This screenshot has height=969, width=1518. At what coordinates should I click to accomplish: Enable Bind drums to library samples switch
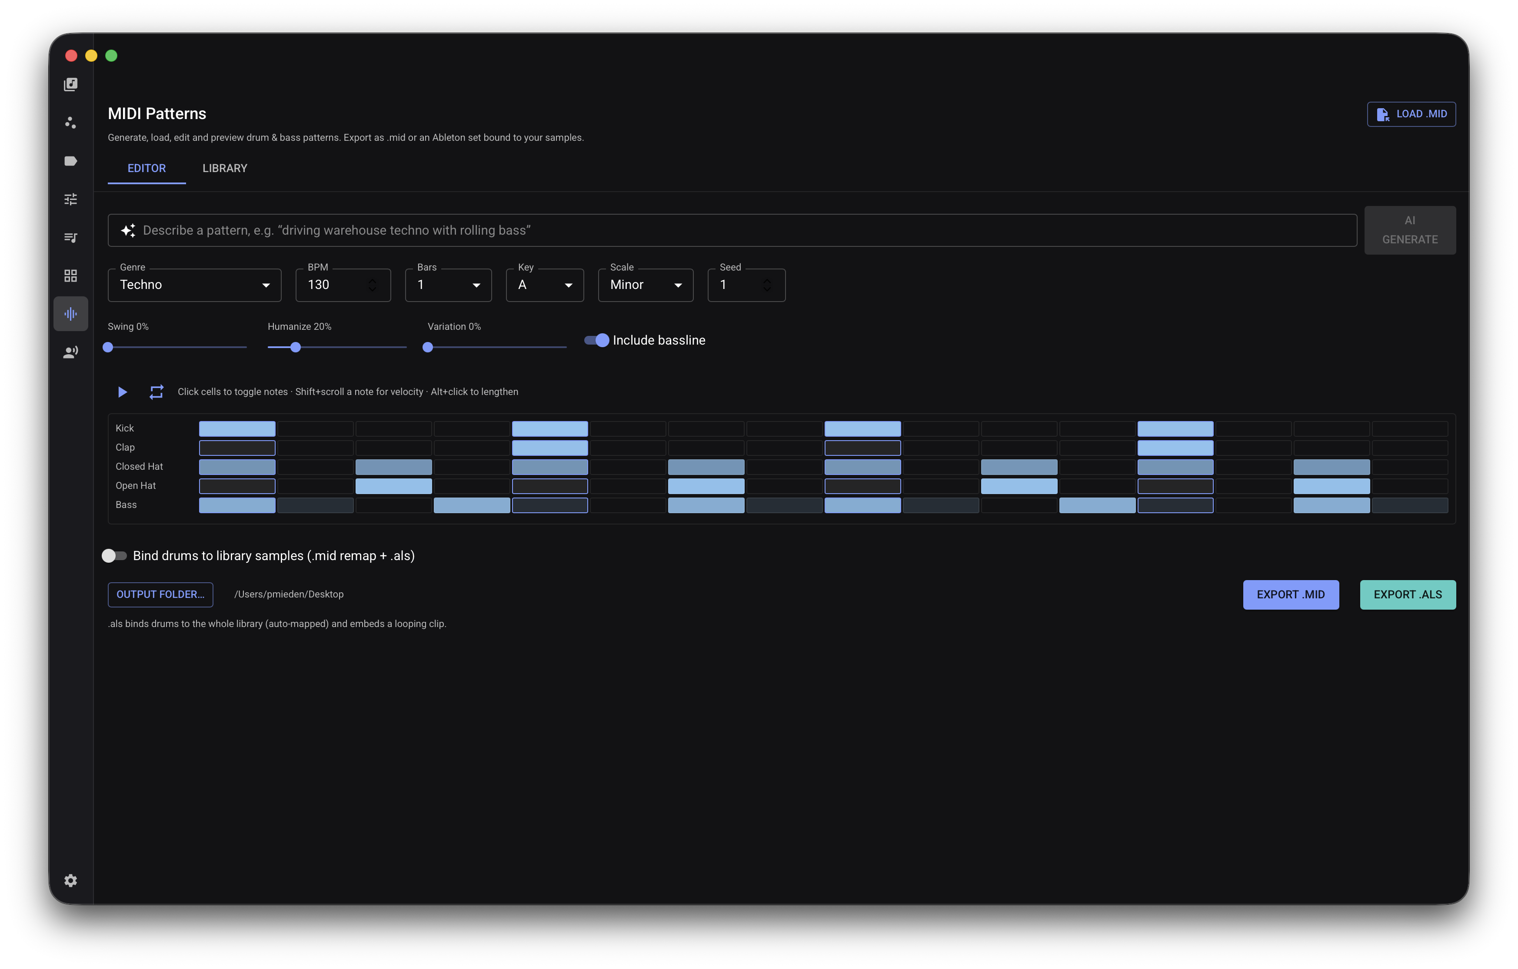(114, 556)
